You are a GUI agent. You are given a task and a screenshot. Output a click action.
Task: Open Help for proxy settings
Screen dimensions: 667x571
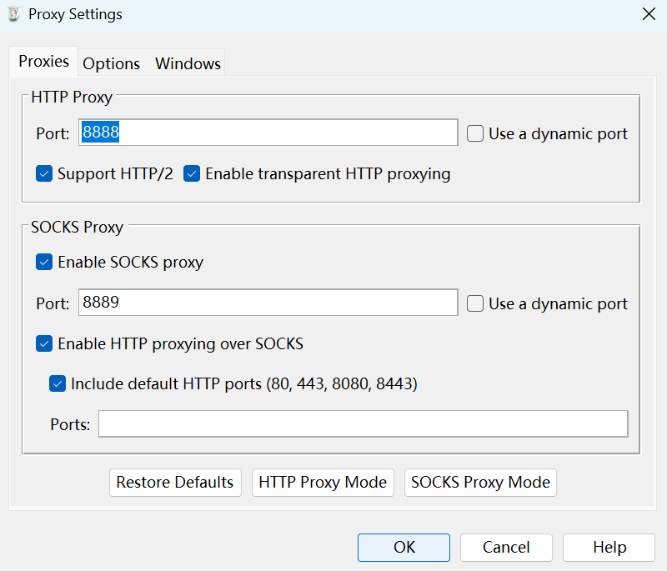609,548
